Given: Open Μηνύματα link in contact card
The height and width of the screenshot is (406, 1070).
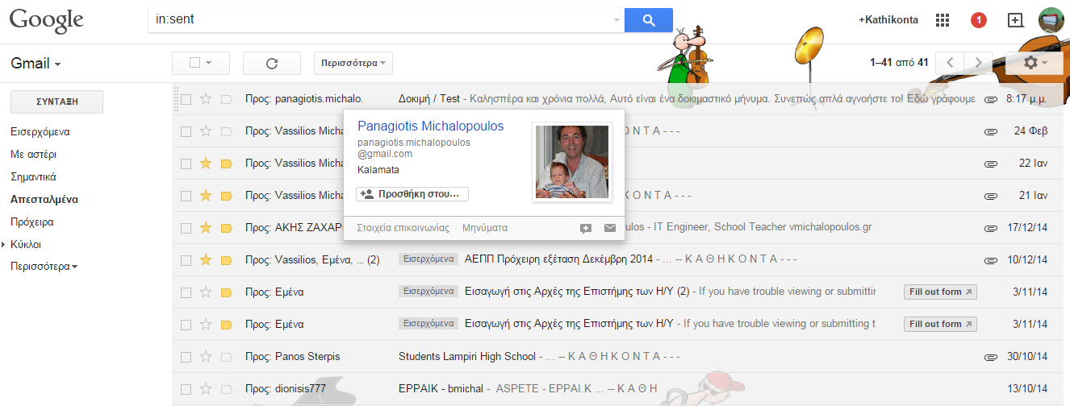Looking at the screenshot, I should [x=485, y=228].
